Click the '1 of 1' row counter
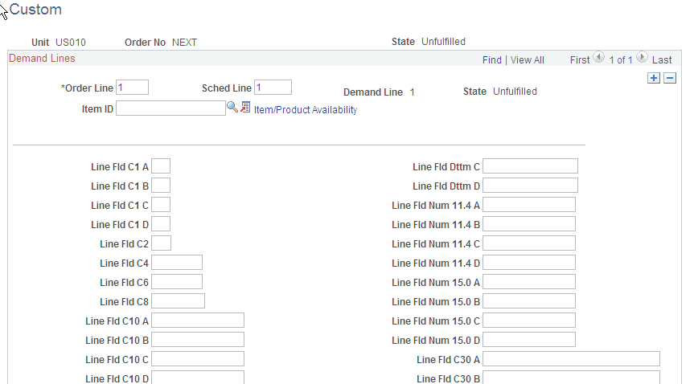The height and width of the screenshot is (384, 694). pyautogui.click(x=621, y=59)
